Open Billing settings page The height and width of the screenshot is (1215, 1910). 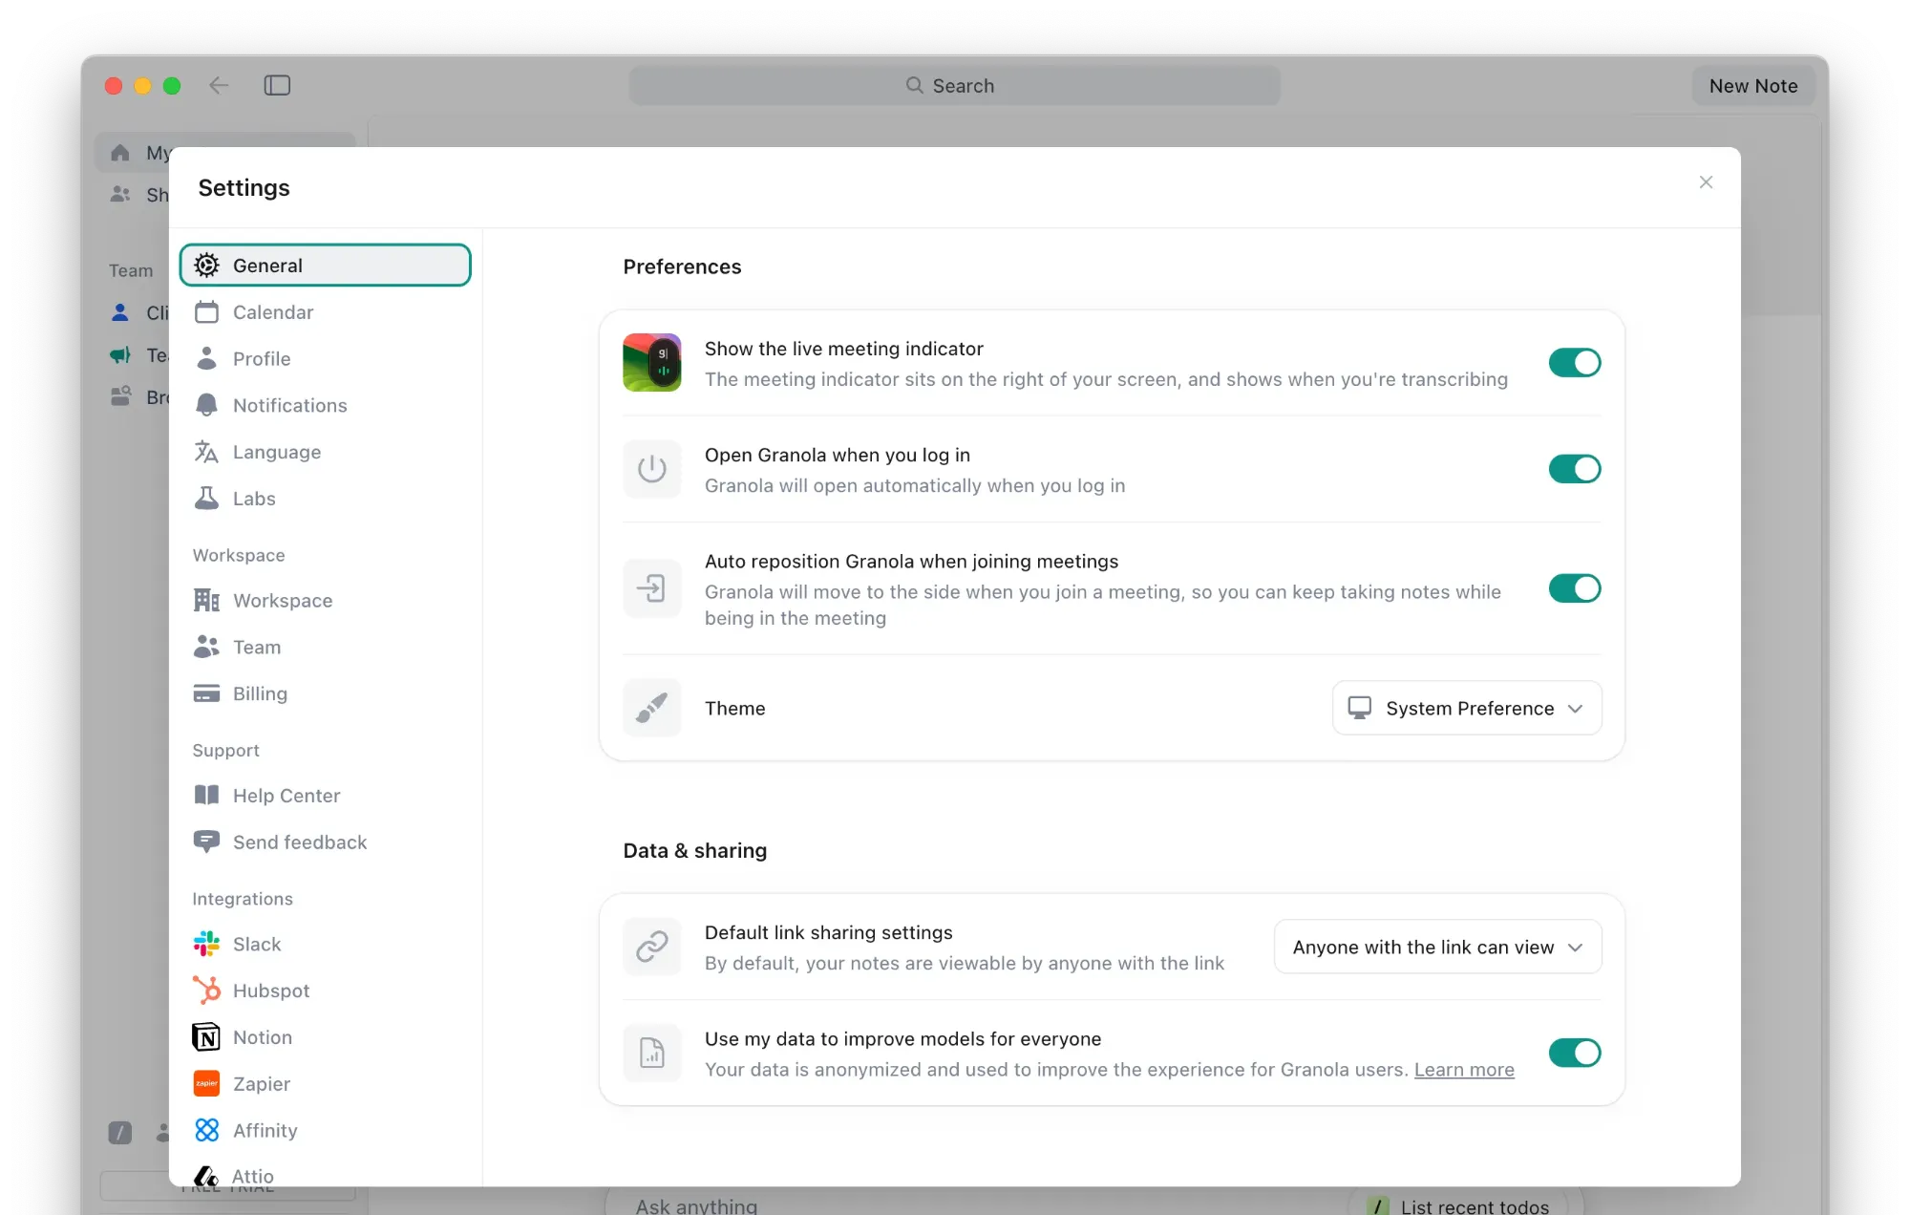260,693
